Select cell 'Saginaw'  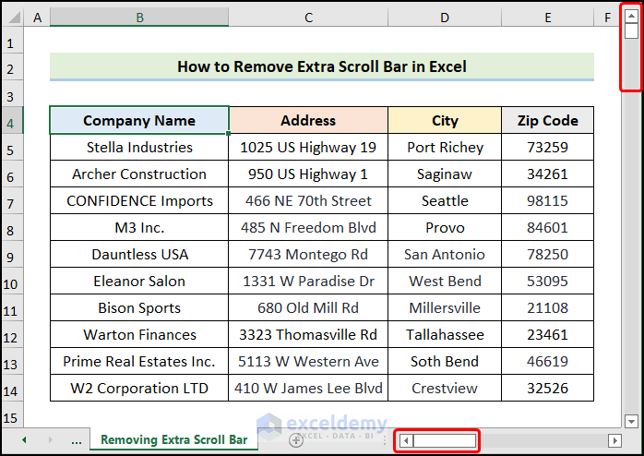[445, 174]
